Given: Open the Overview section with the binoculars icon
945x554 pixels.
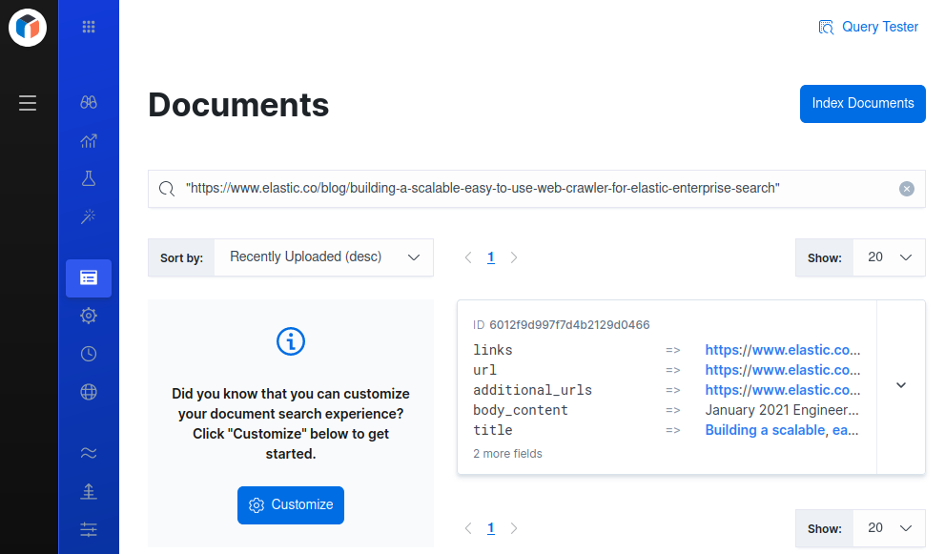Looking at the screenshot, I should (x=89, y=102).
